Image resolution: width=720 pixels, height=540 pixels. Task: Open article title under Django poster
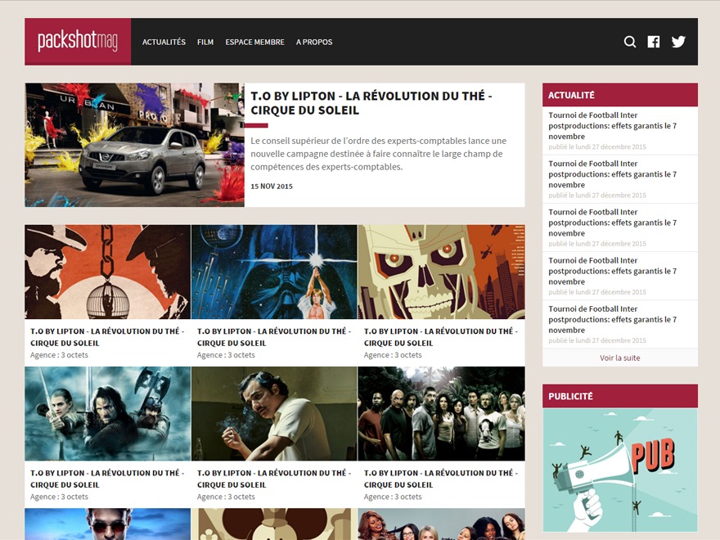click(x=107, y=337)
